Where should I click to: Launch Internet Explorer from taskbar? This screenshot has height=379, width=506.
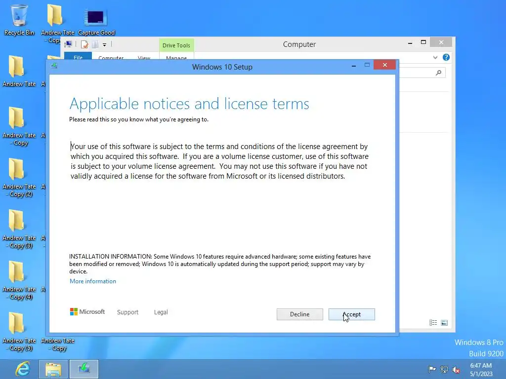tap(22, 369)
